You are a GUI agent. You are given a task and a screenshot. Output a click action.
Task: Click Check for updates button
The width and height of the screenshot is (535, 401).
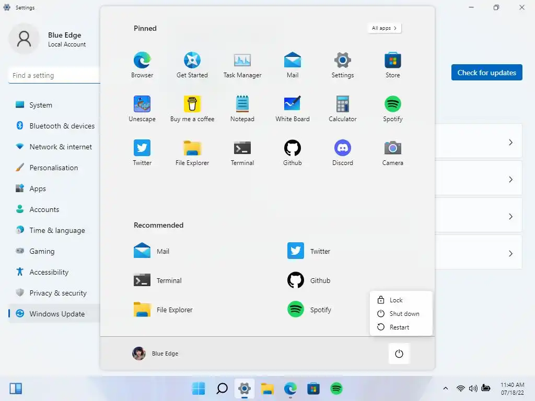point(486,72)
